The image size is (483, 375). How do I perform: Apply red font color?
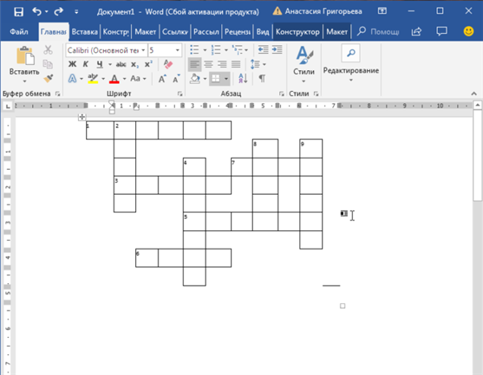(x=114, y=78)
